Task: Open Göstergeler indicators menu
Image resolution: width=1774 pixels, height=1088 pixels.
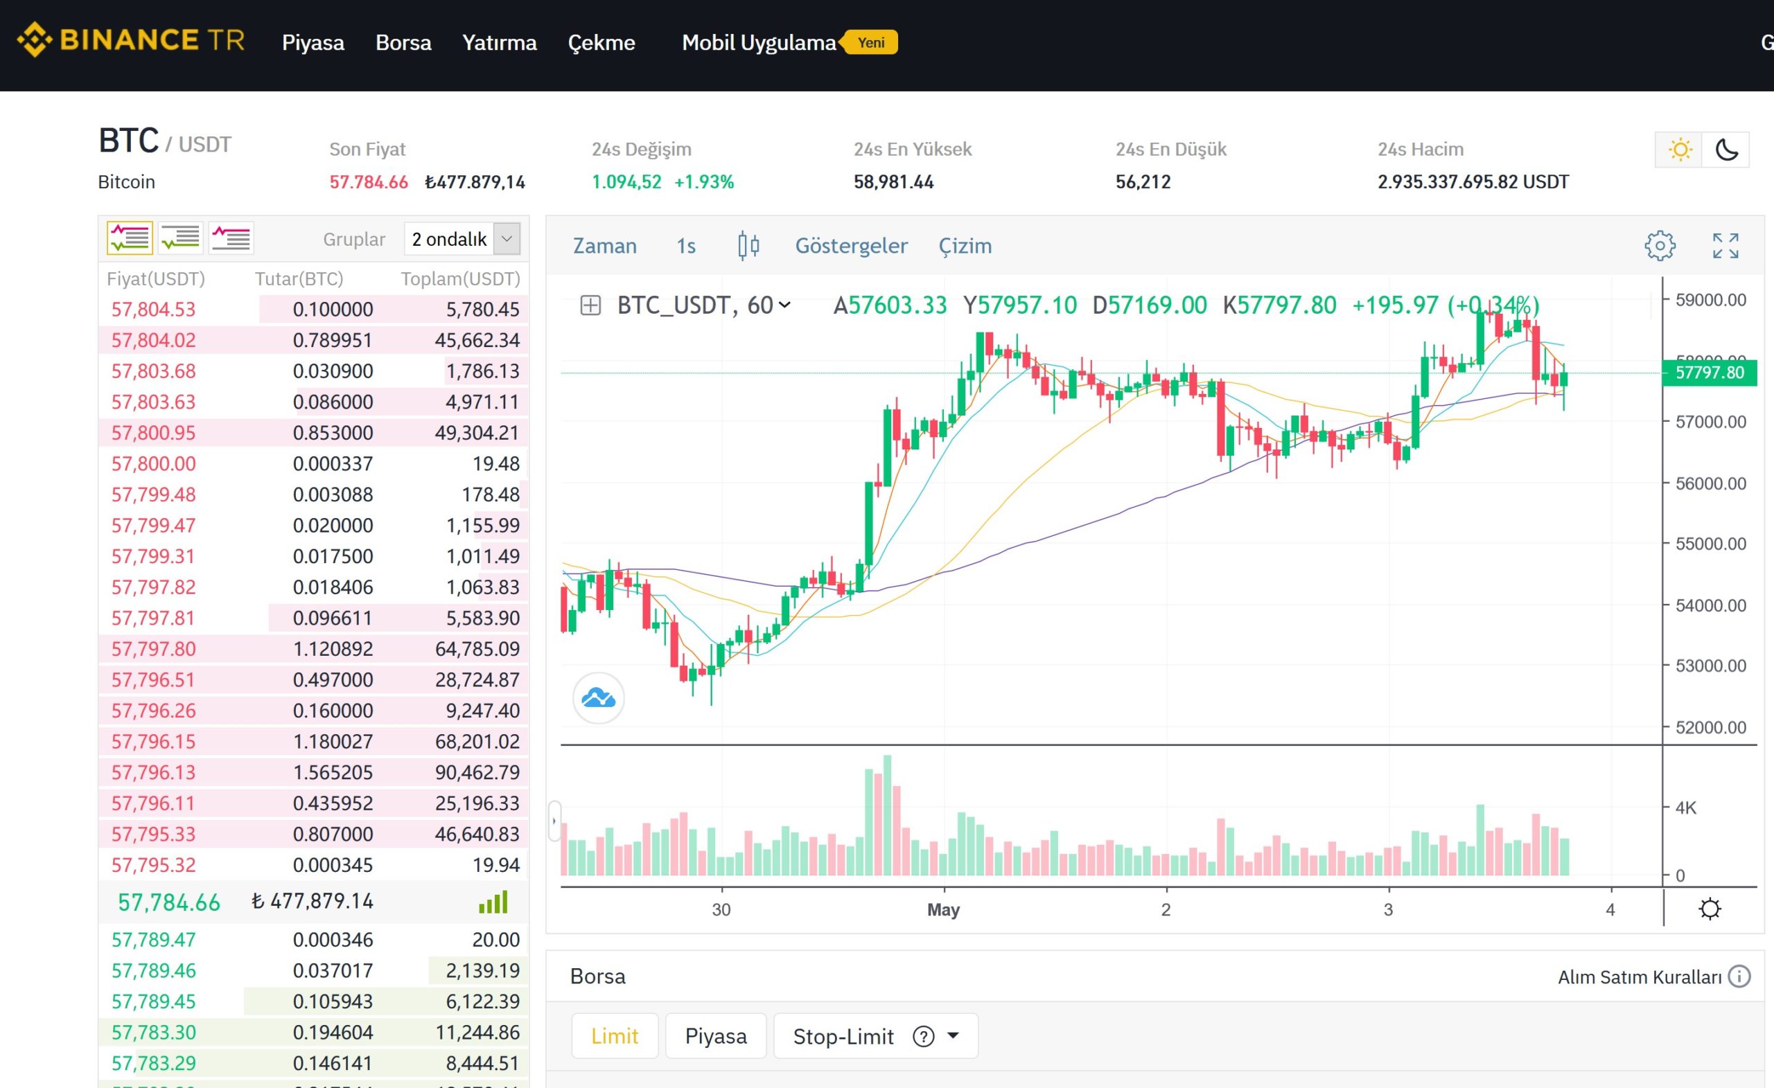Action: (851, 246)
